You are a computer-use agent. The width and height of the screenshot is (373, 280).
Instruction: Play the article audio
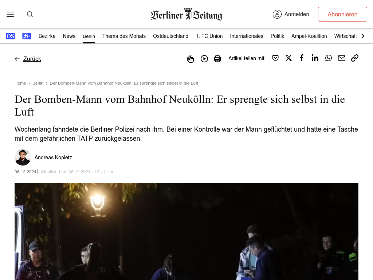pyautogui.click(x=204, y=59)
